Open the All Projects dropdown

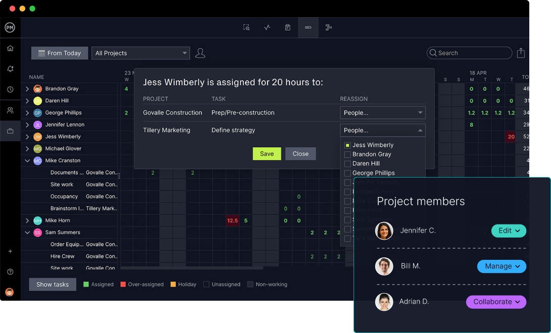pos(140,53)
